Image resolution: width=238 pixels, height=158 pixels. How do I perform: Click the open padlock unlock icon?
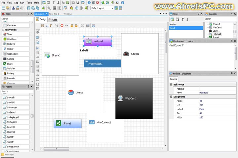point(76,26)
